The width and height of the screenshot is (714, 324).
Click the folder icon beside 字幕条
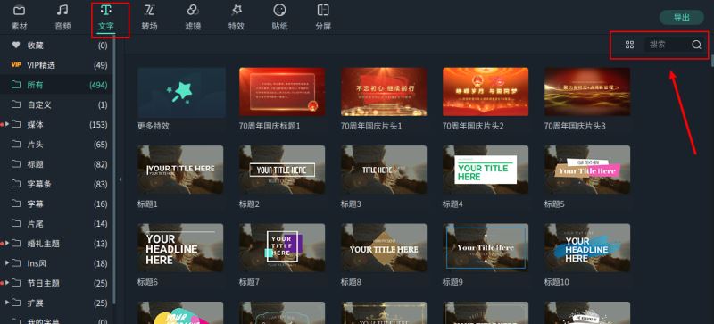point(16,184)
